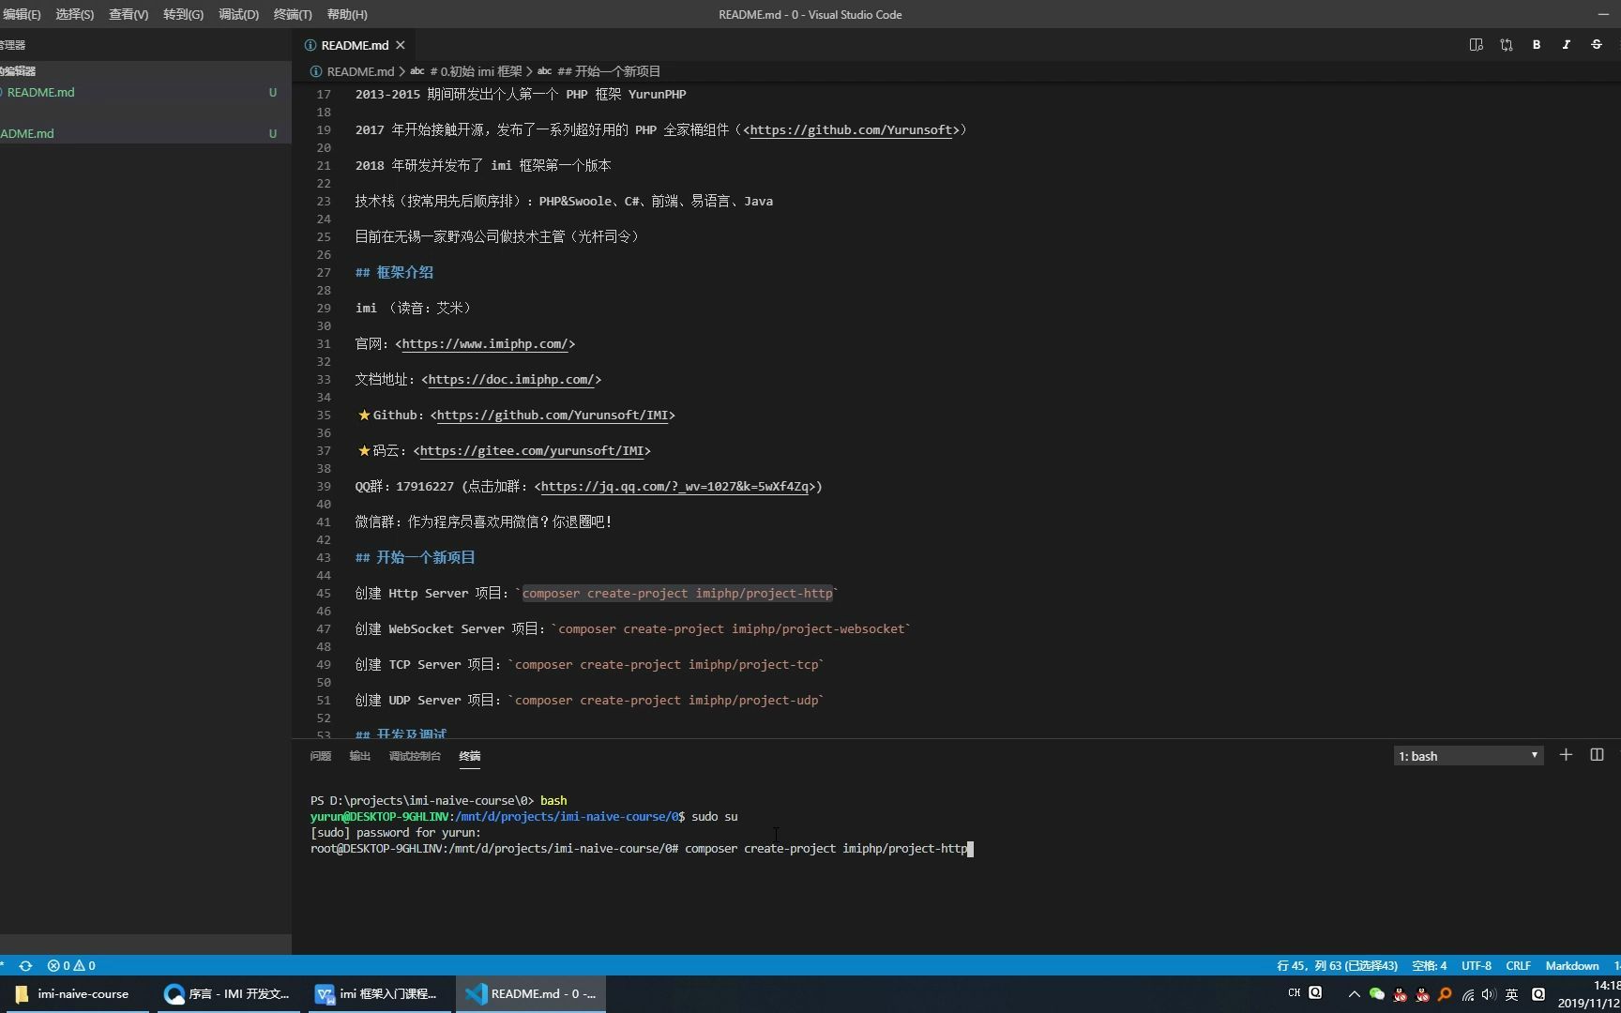1621x1013 pixels.
Task: Click the '## 开始一个新项目' heading in editor
Action: (416, 558)
